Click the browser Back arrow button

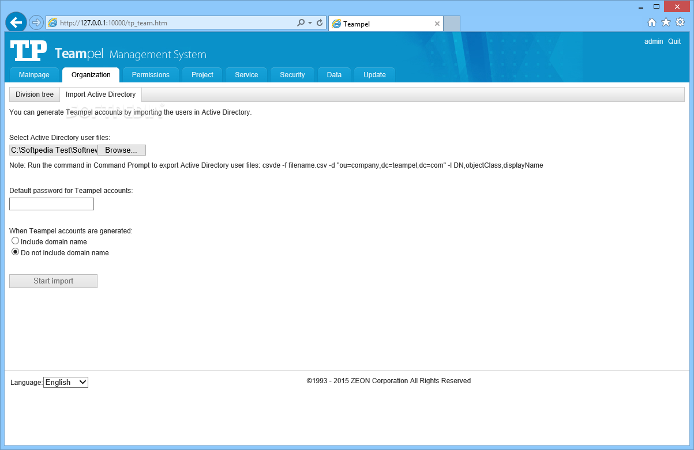(x=16, y=22)
